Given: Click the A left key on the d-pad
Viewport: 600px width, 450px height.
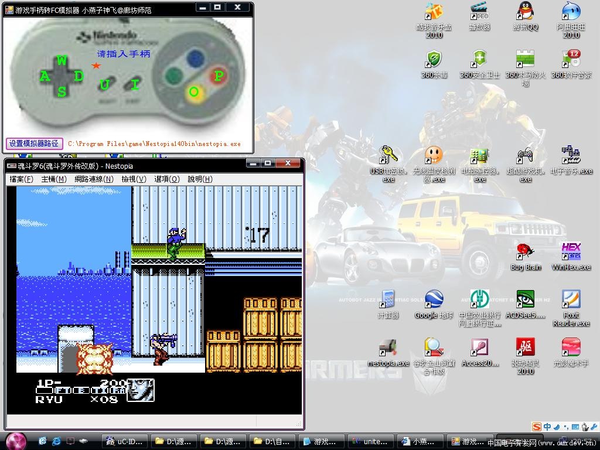Looking at the screenshot, I should [x=45, y=76].
